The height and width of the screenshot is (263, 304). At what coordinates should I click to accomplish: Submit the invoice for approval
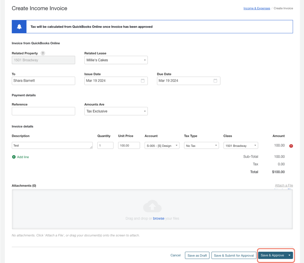(x=234, y=255)
